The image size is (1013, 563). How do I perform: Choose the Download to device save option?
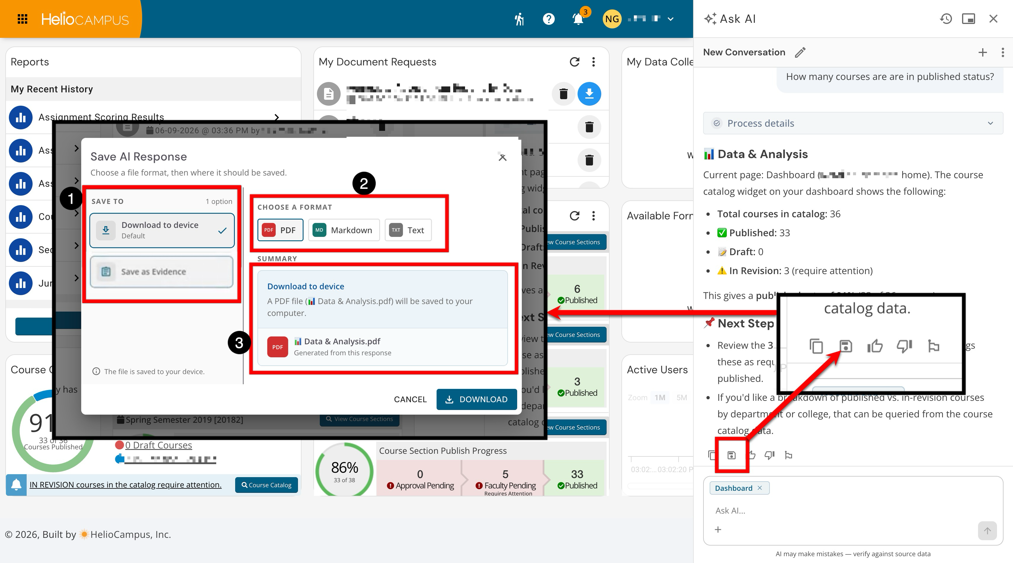(162, 230)
